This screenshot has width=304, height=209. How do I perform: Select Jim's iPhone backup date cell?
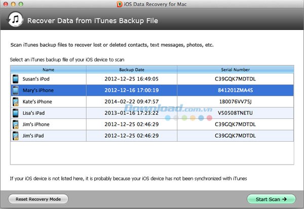point(132,124)
